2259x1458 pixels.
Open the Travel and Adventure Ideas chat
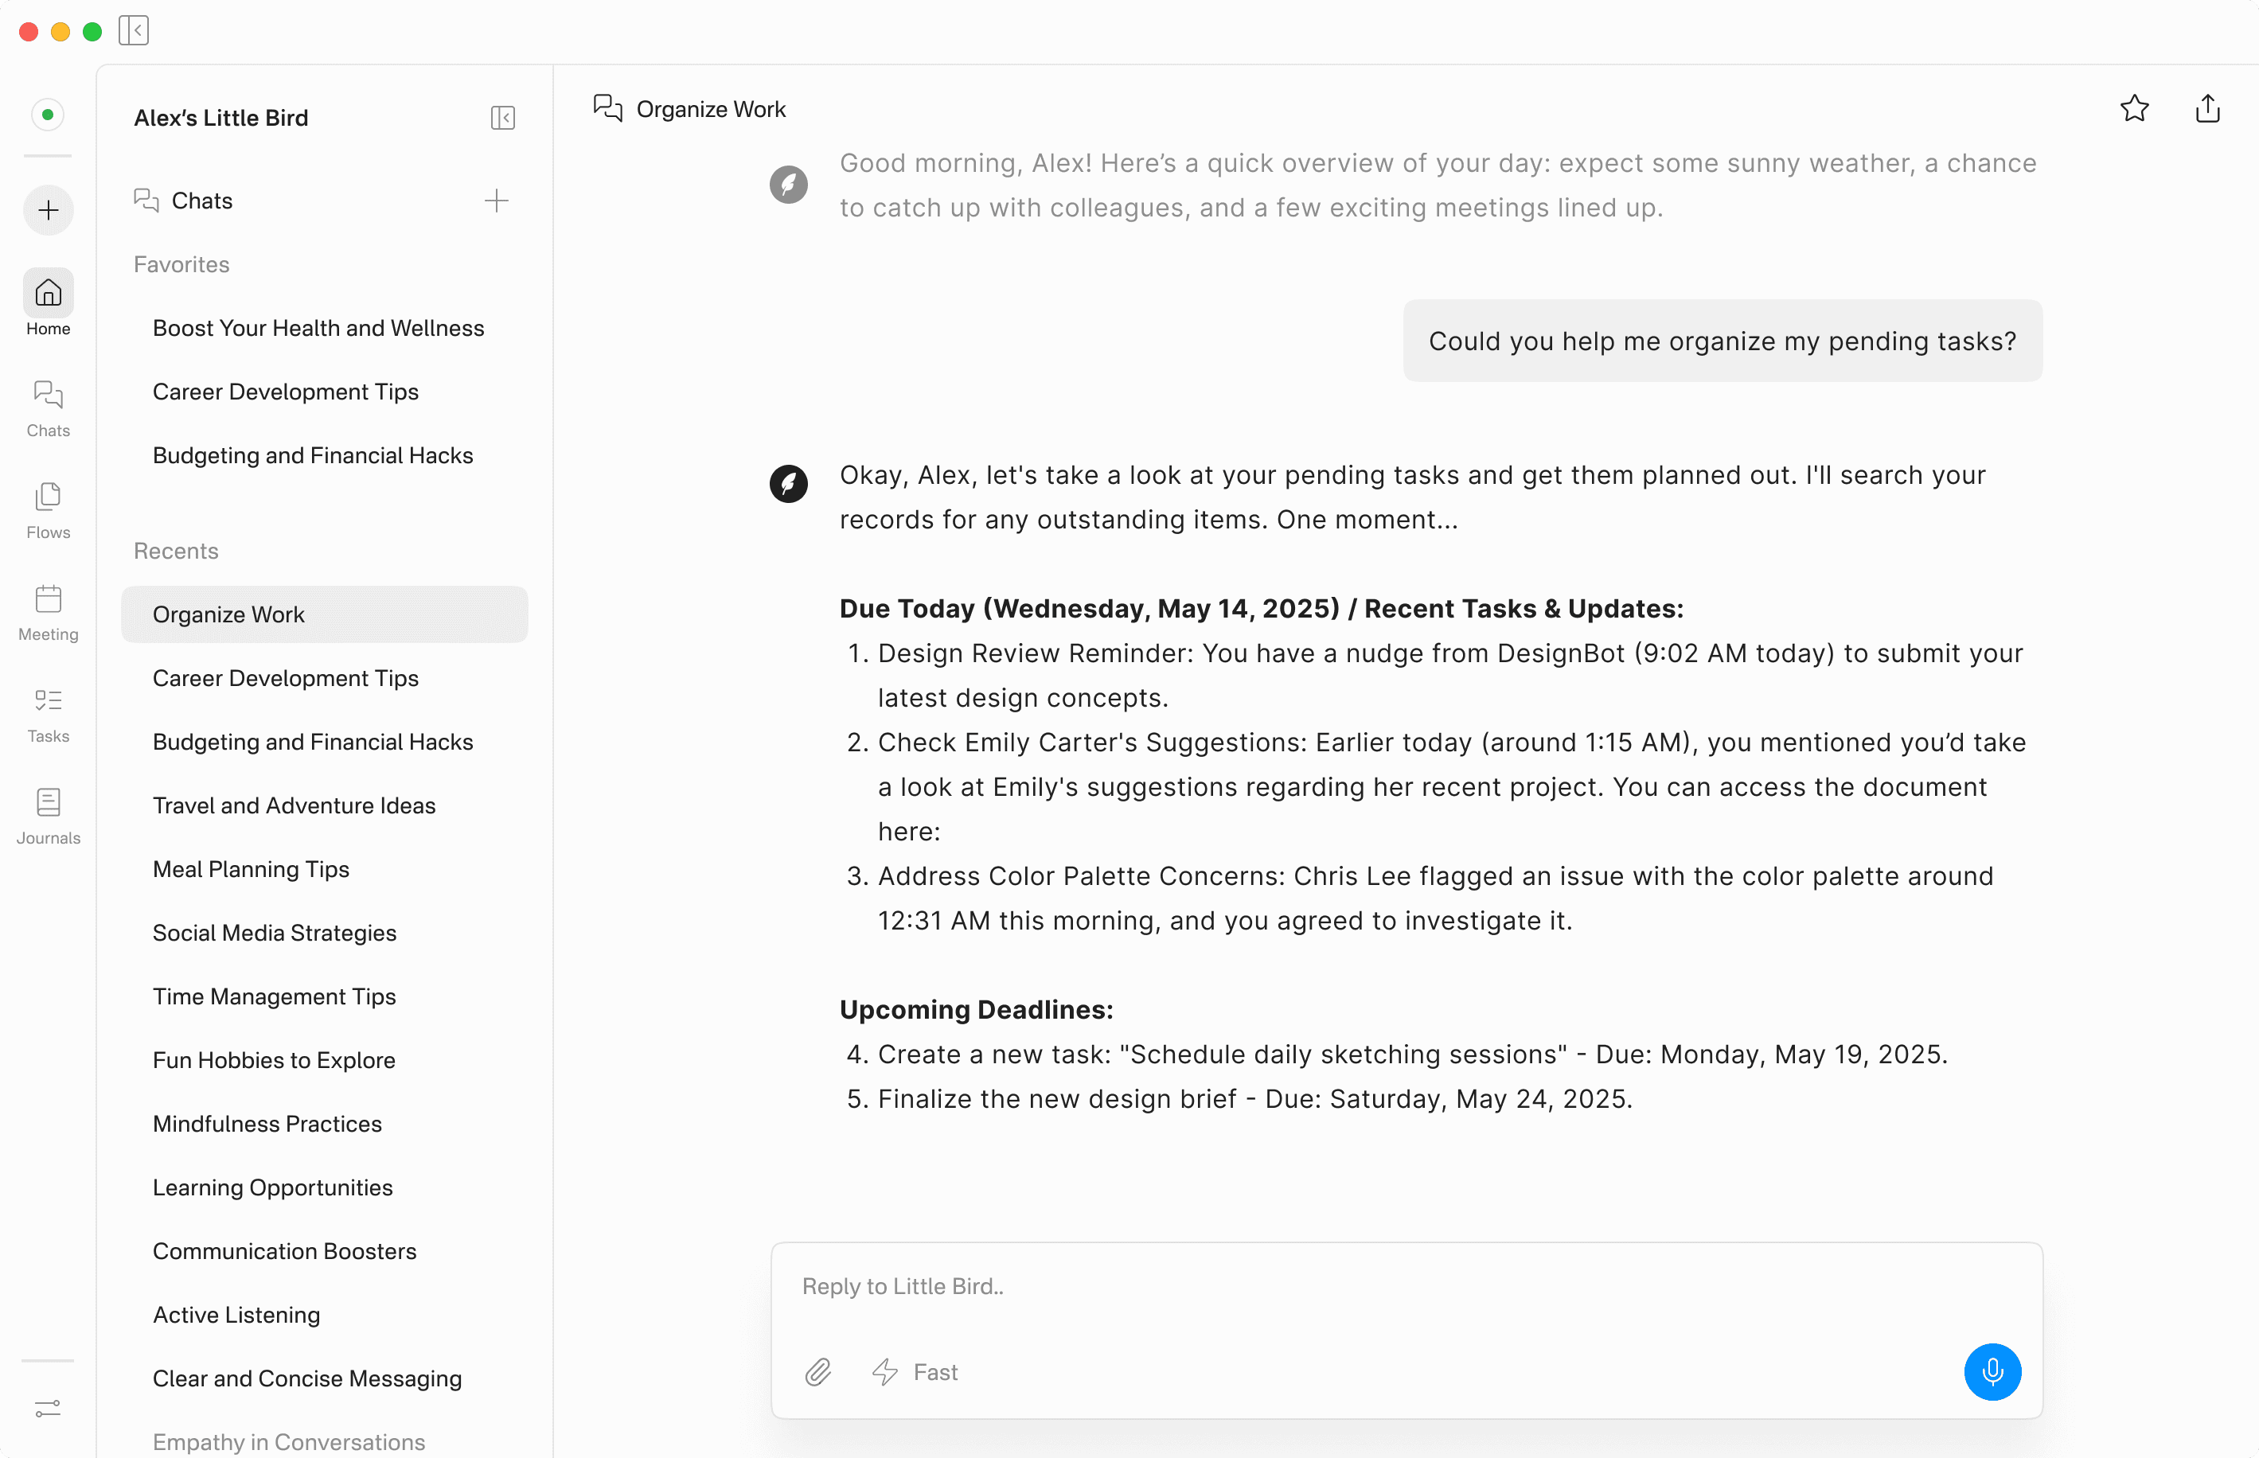coord(295,805)
